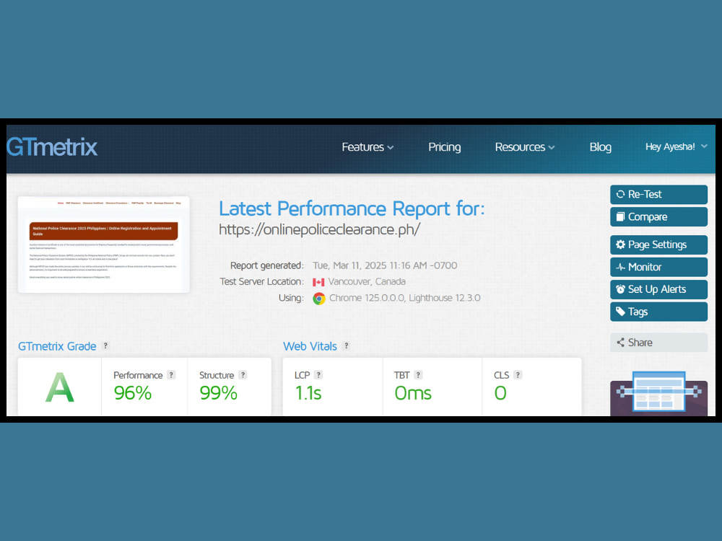Screen dimensions: 722x541
Task: Click the 0 CLS value
Action: click(500, 393)
